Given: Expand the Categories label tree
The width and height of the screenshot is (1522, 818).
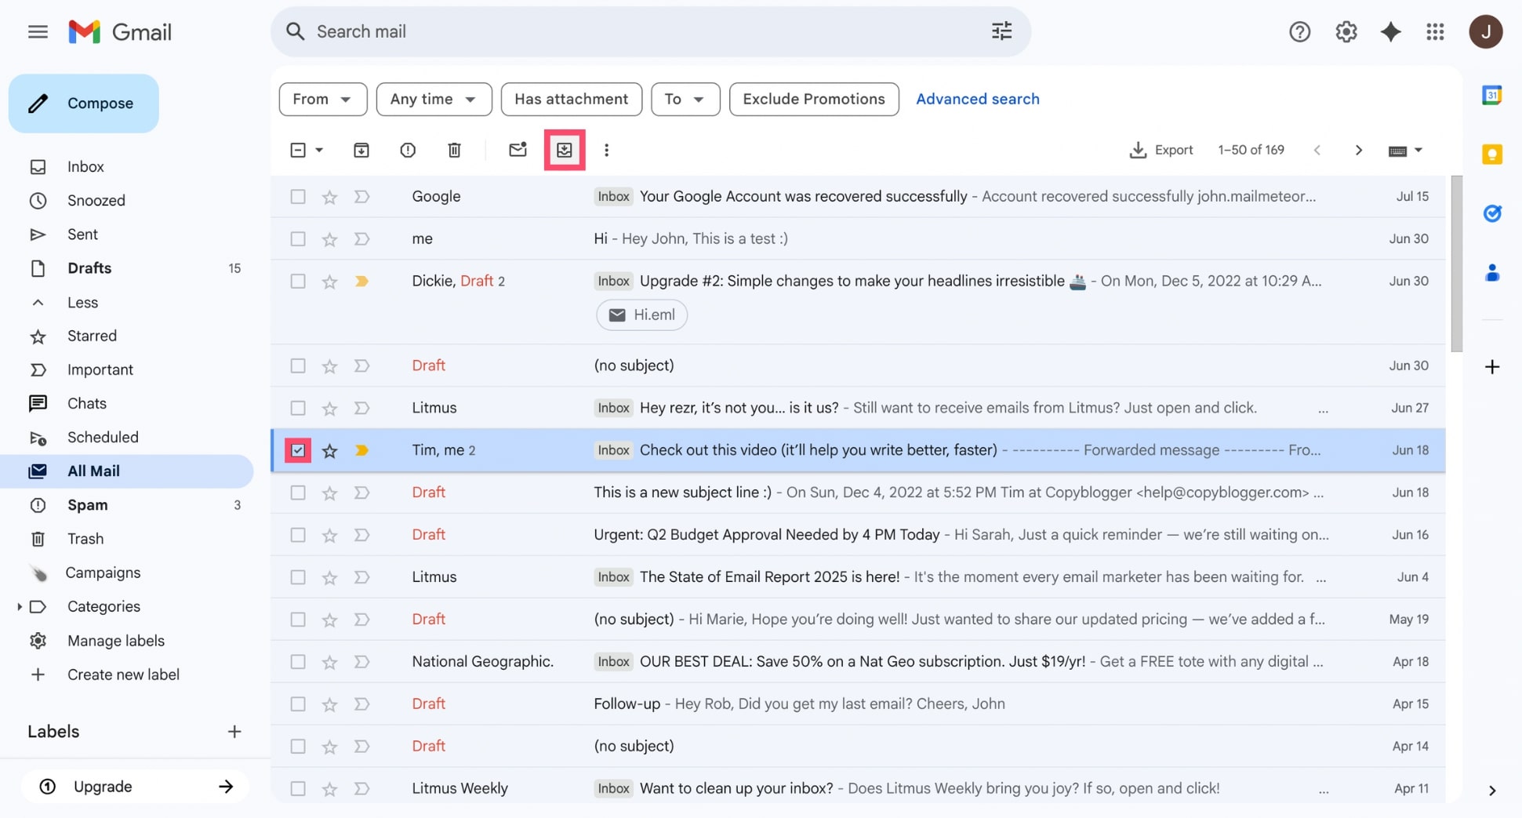Looking at the screenshot, I should click(x=19, y=606).
